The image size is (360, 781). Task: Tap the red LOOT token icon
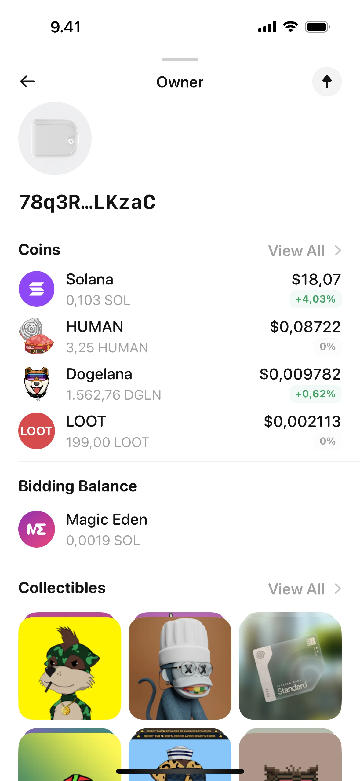(x=37, y=431)
